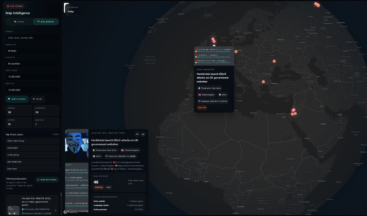Choose Cortex-group threat actor

click(32, 155)
